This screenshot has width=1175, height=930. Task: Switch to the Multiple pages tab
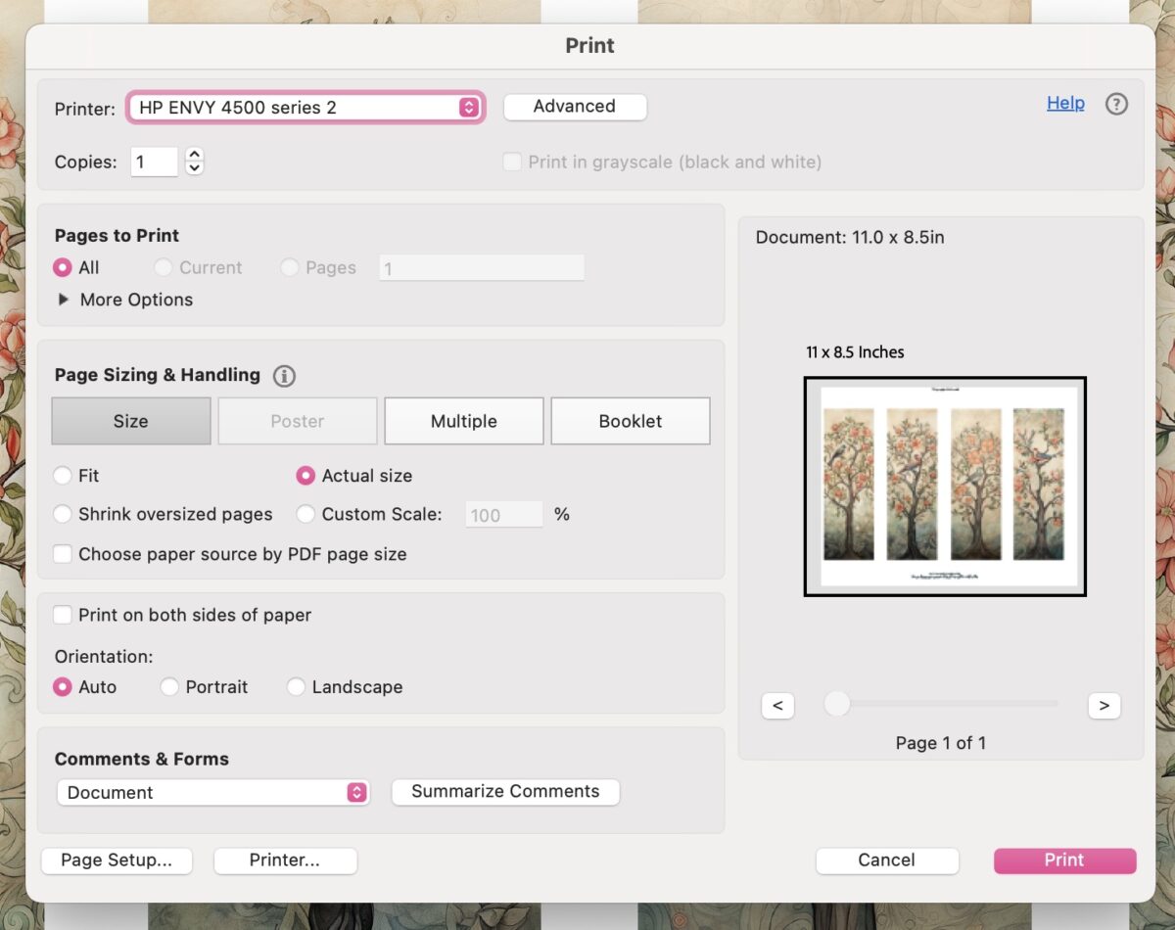464,421
